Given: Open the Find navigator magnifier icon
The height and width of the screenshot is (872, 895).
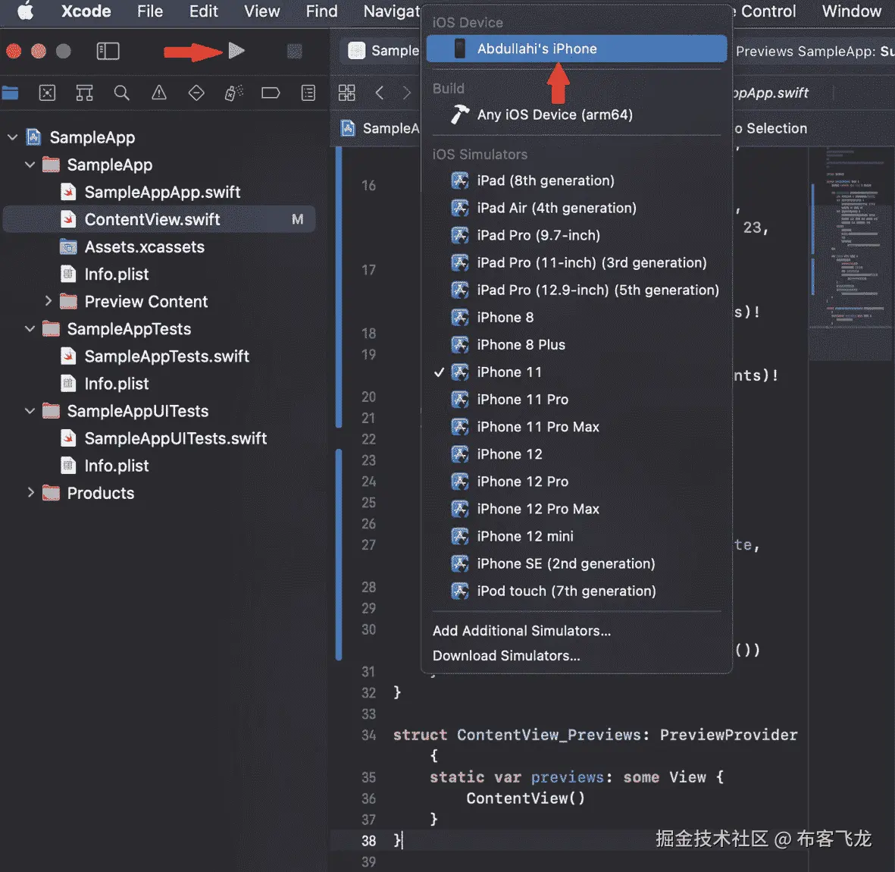Looking at the screenshot, I should pos(121,93).
